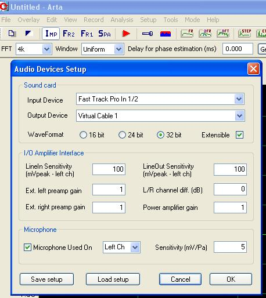Screen dimensions: 266x298
Task: Select 32 bit WaveFormat
Action: 160,135
